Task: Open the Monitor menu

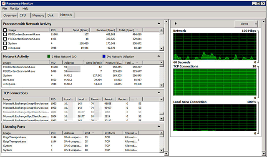Action: point(15,8)
